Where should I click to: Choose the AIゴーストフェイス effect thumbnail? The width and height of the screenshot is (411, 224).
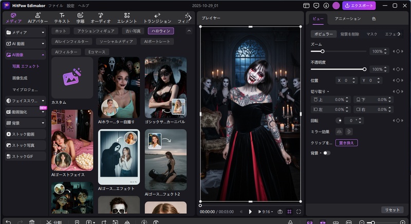click(72, 140)
